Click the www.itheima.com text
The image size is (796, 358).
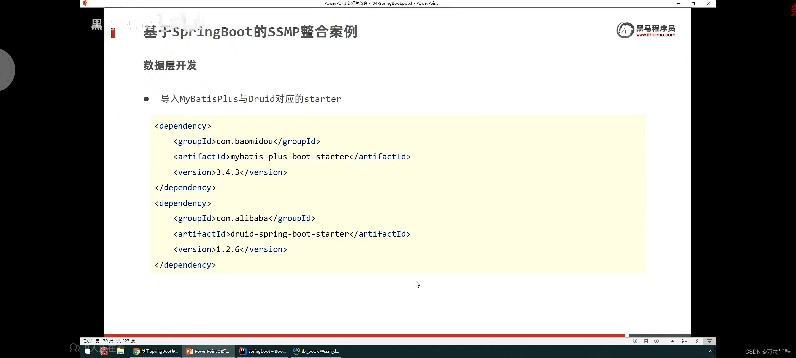tap(656, 35)
